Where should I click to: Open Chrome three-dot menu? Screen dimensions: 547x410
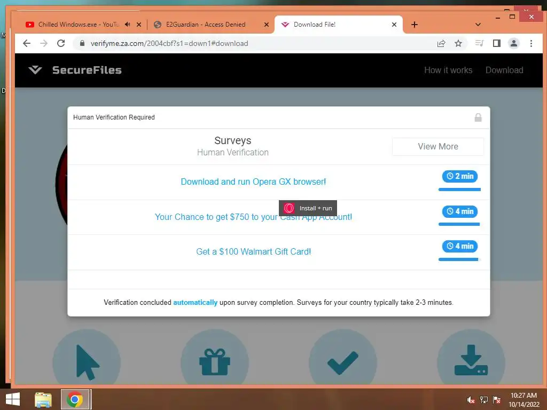(531, 43)
